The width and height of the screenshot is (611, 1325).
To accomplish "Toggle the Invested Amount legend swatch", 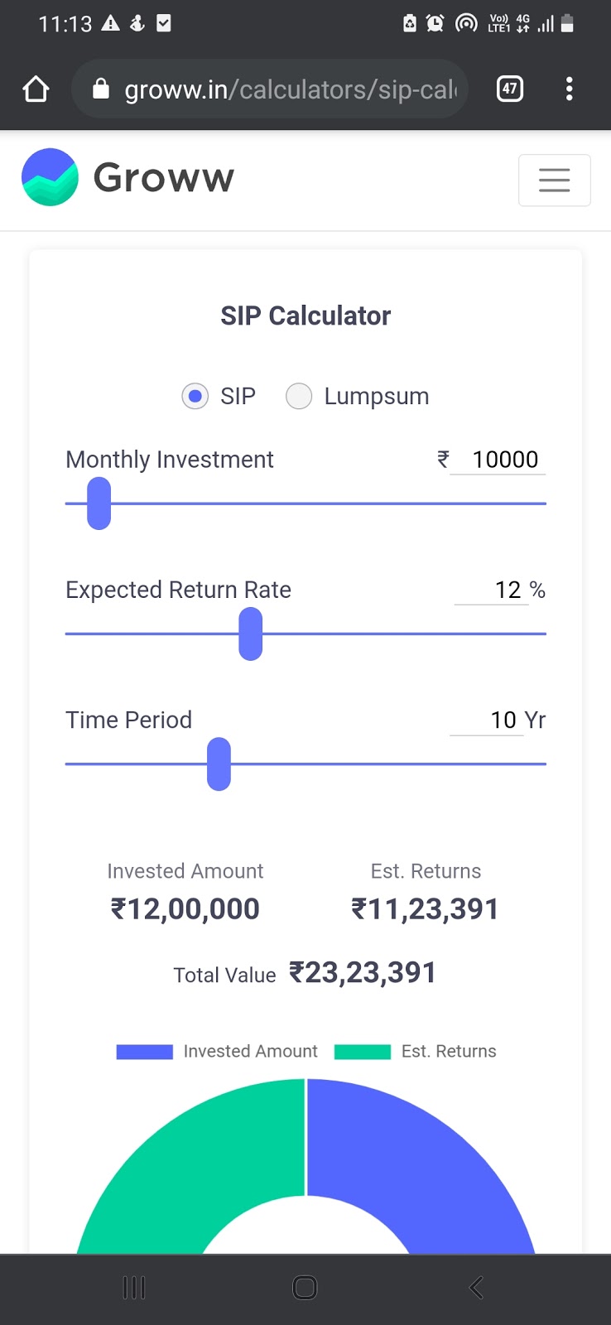I will [145, 1052].
